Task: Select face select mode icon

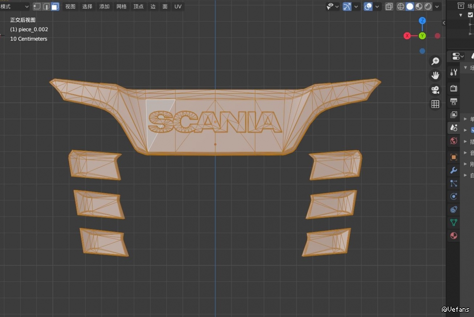Action: (55, 7)
